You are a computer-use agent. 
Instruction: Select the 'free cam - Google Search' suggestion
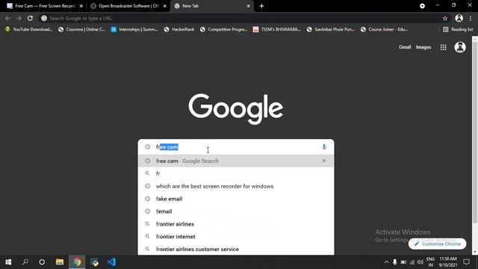pyautogui.click(x=236, y=161)
